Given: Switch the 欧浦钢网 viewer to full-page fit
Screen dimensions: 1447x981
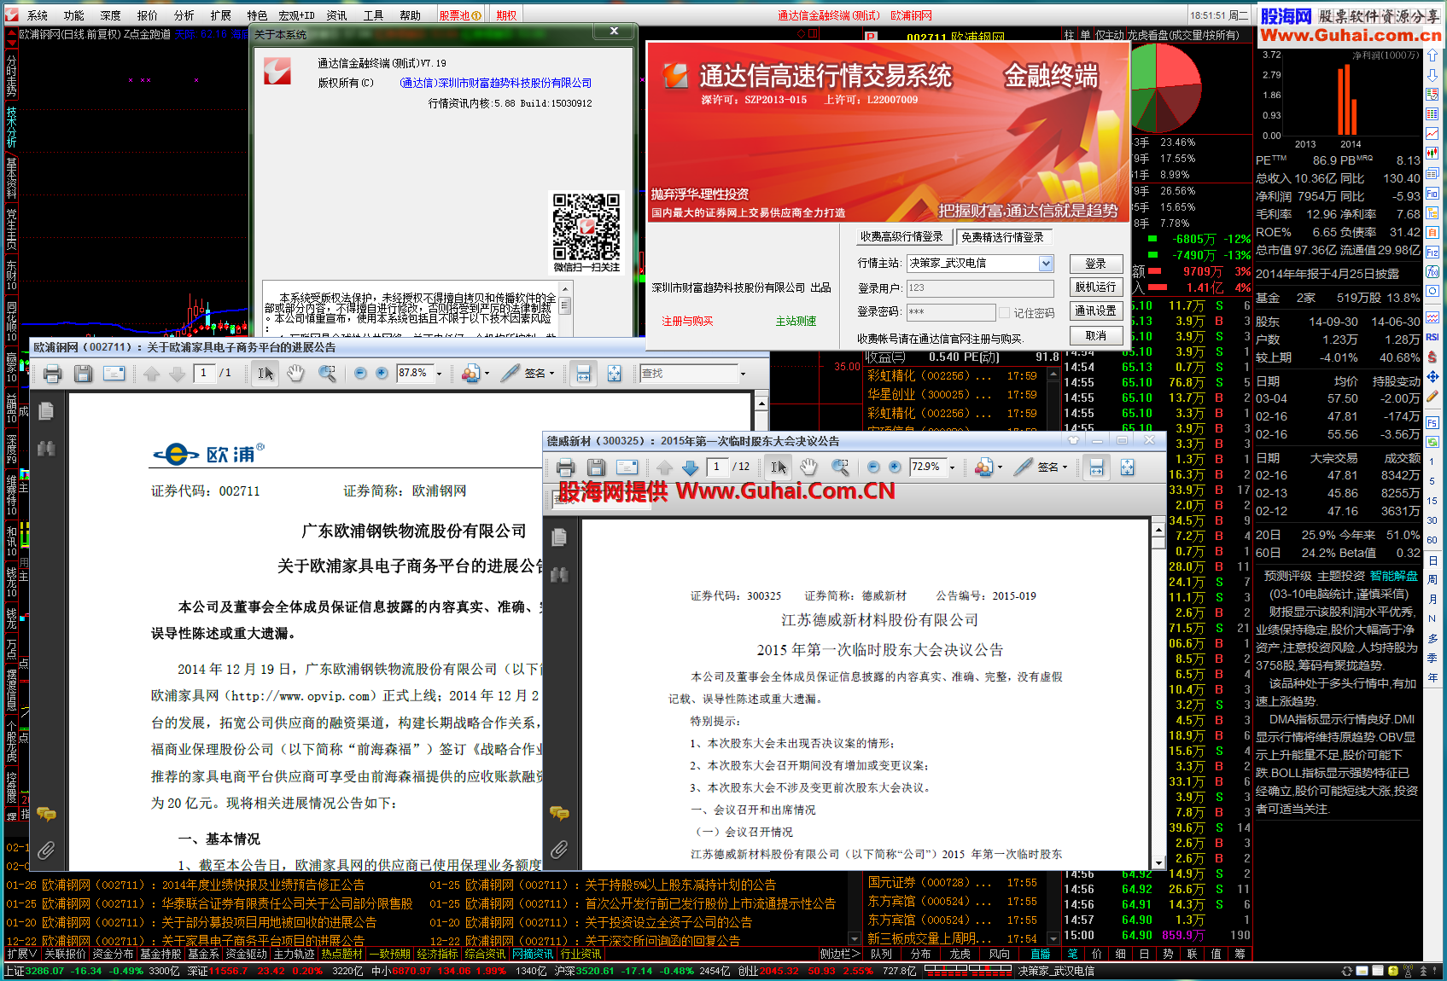Looking at the screenshot, I should pos(614,374).
